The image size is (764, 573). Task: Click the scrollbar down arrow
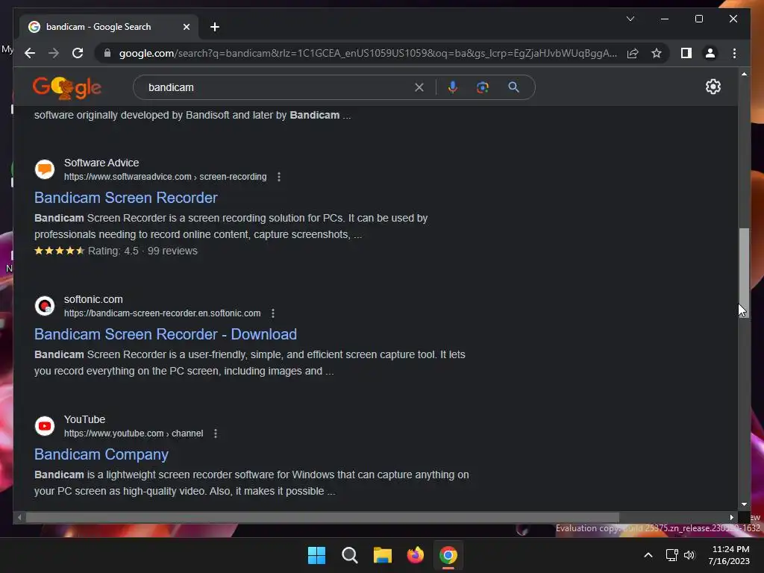tap(744, 504)
